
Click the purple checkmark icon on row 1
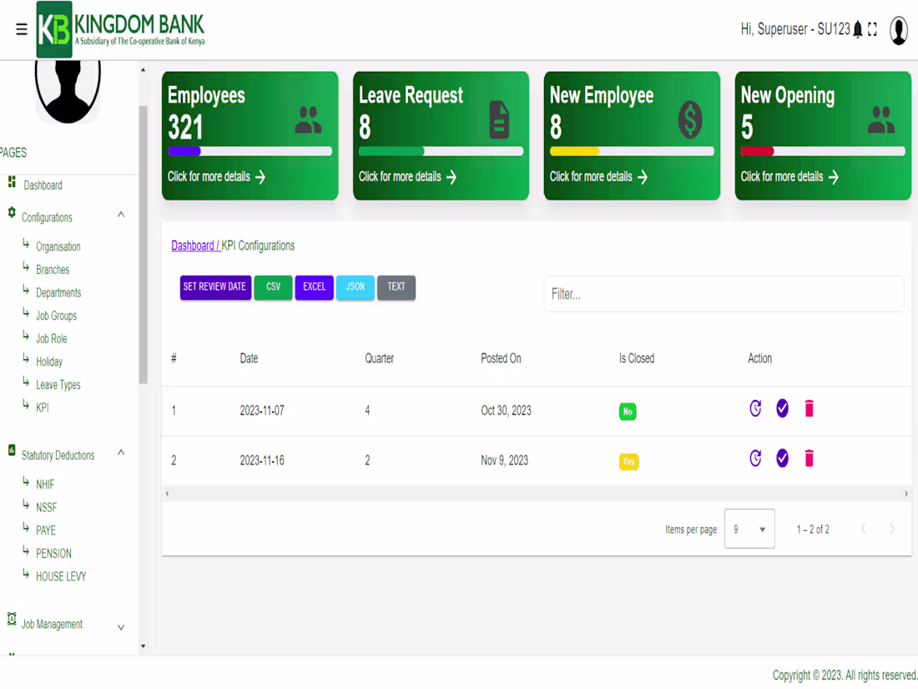pos(782,408)
